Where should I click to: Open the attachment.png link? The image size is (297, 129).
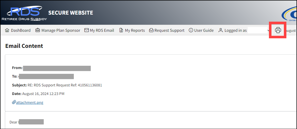(x=30, y=103)
